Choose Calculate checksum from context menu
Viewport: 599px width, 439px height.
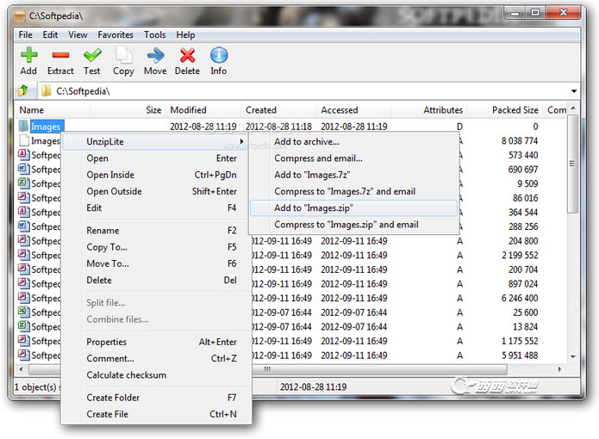pos(127,375)
